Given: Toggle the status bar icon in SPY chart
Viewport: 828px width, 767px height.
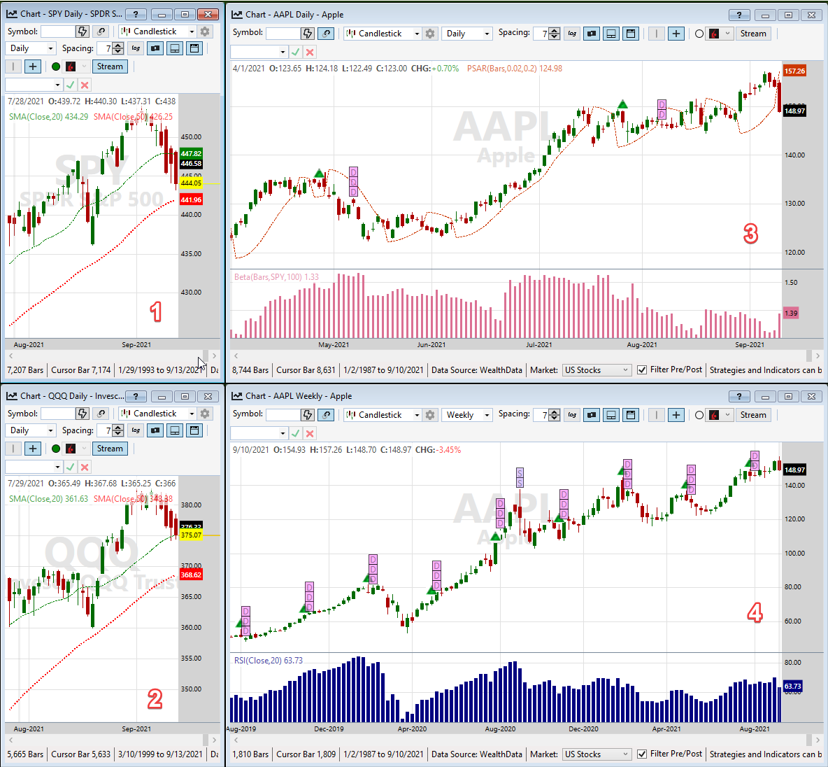Looking at the screenshot, I should coord(194,48).
